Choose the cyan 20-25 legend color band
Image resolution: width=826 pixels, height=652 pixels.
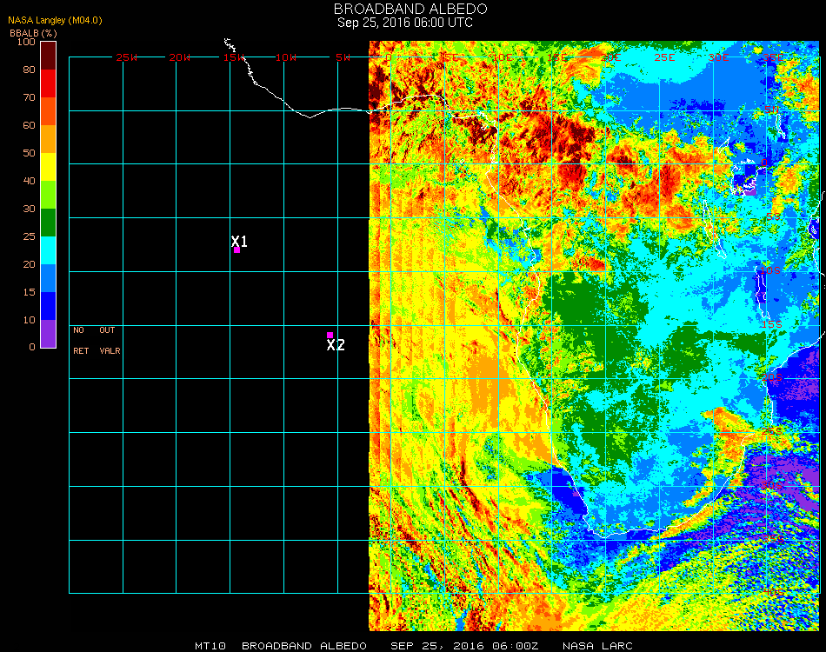pyautogui.click(x=48, y=249)
